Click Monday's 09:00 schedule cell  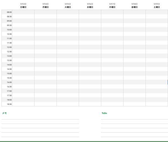coord(46,21)
